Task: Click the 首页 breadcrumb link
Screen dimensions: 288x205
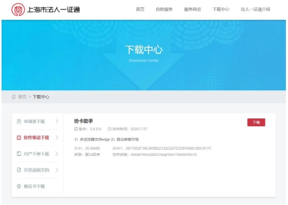Action: click(22, 97)
